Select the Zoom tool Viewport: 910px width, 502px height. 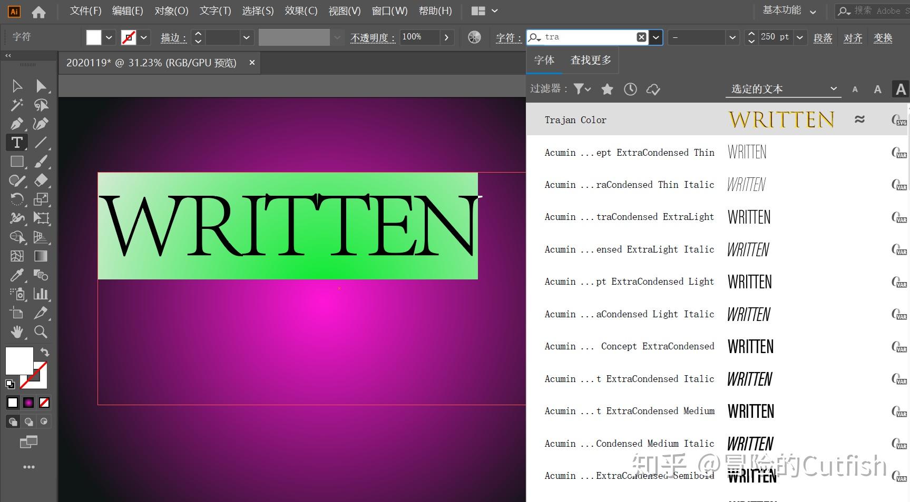pos(41,332)
